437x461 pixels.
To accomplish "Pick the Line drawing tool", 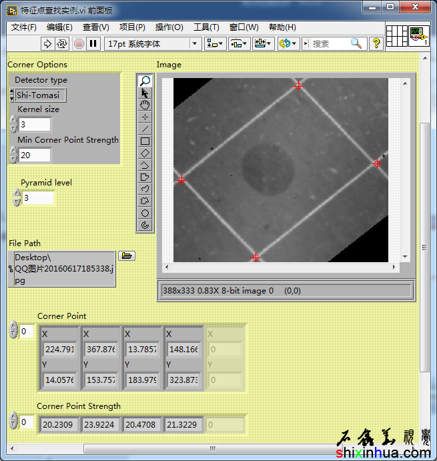I will (x=145, y=129).
